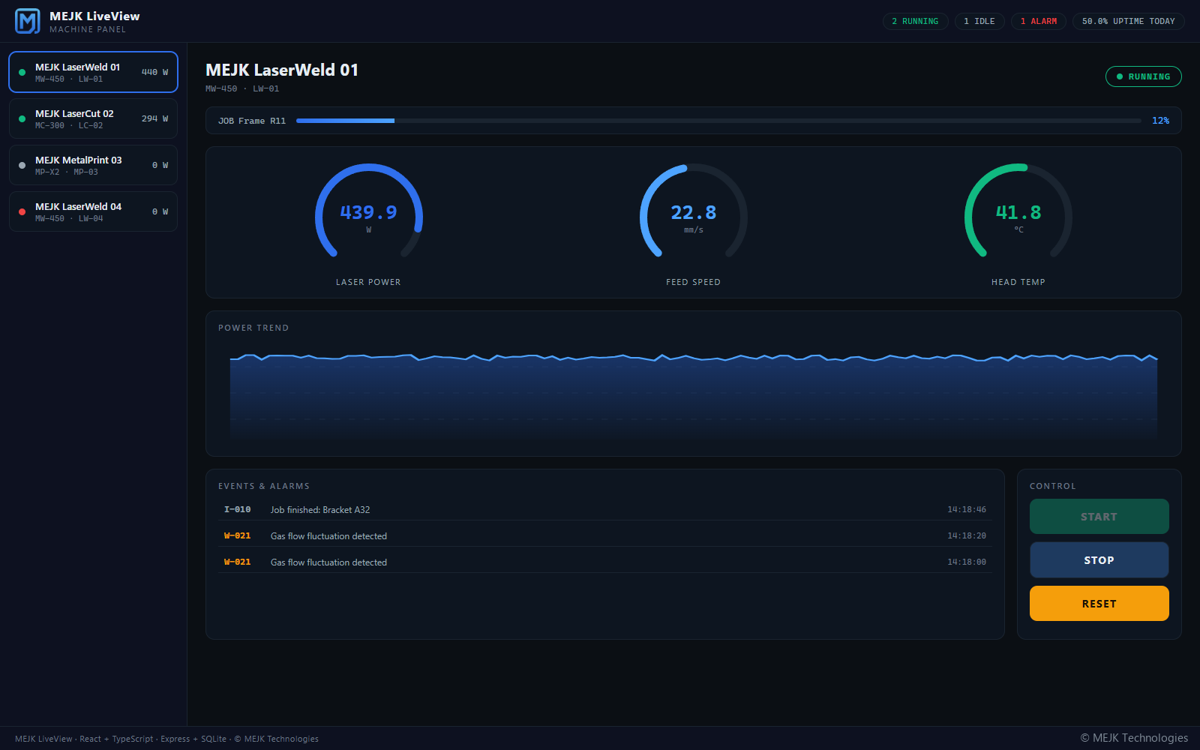Click footer tech stack text
1200x750 pixels.
pyautogui.click(x=166, y=739)
